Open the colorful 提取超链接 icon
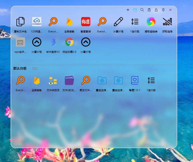The height and width of the screenshot is (162, 193). [151, 22]
